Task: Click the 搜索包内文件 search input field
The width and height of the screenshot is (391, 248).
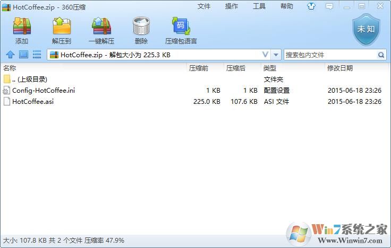Action: (330, 55)
